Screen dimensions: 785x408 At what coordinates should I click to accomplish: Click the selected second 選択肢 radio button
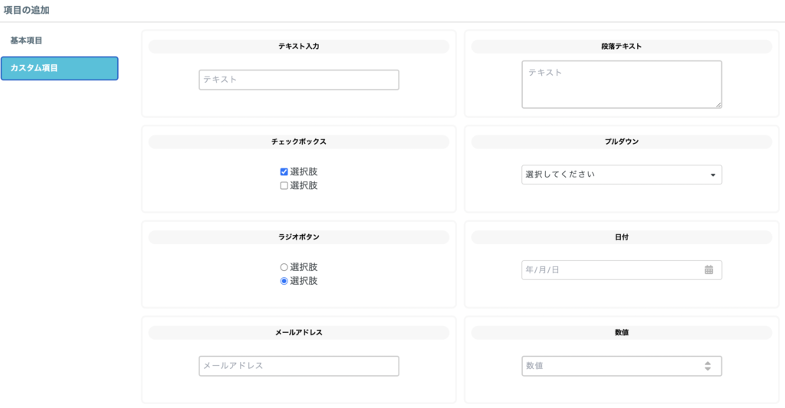pyautogui.click(x=284, y=282)
